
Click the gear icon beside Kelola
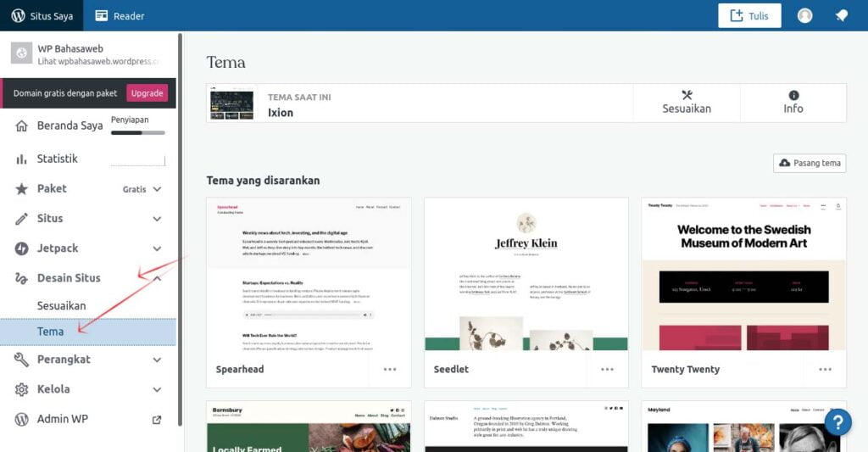pos(21,389)
